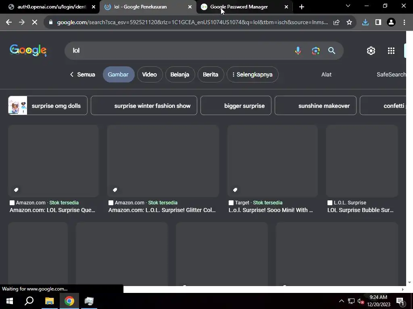Open Chrome three-dot menu
The width and height of the screenshot is (413, 309).
pyautogui.click(x=404, y=23)
